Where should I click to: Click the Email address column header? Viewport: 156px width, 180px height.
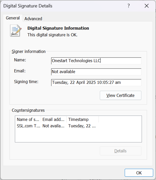tap(54, 119)
